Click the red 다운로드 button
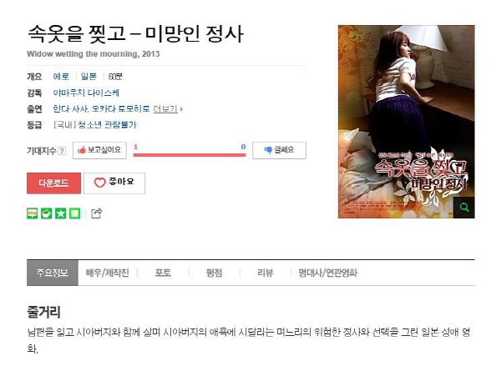The image size is (501, 371). (x=53, y=183)
